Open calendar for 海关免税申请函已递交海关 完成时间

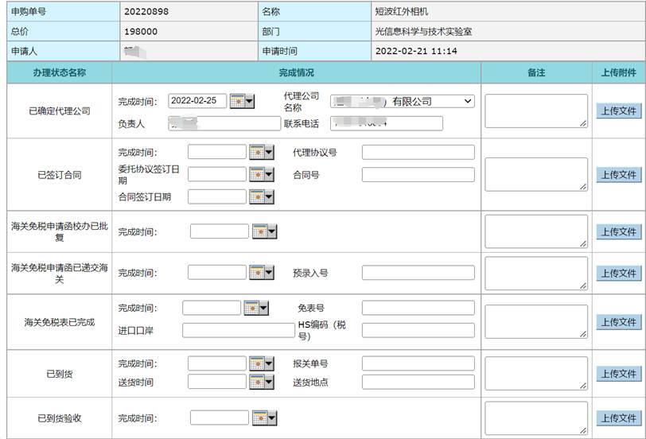click(262, 272)
